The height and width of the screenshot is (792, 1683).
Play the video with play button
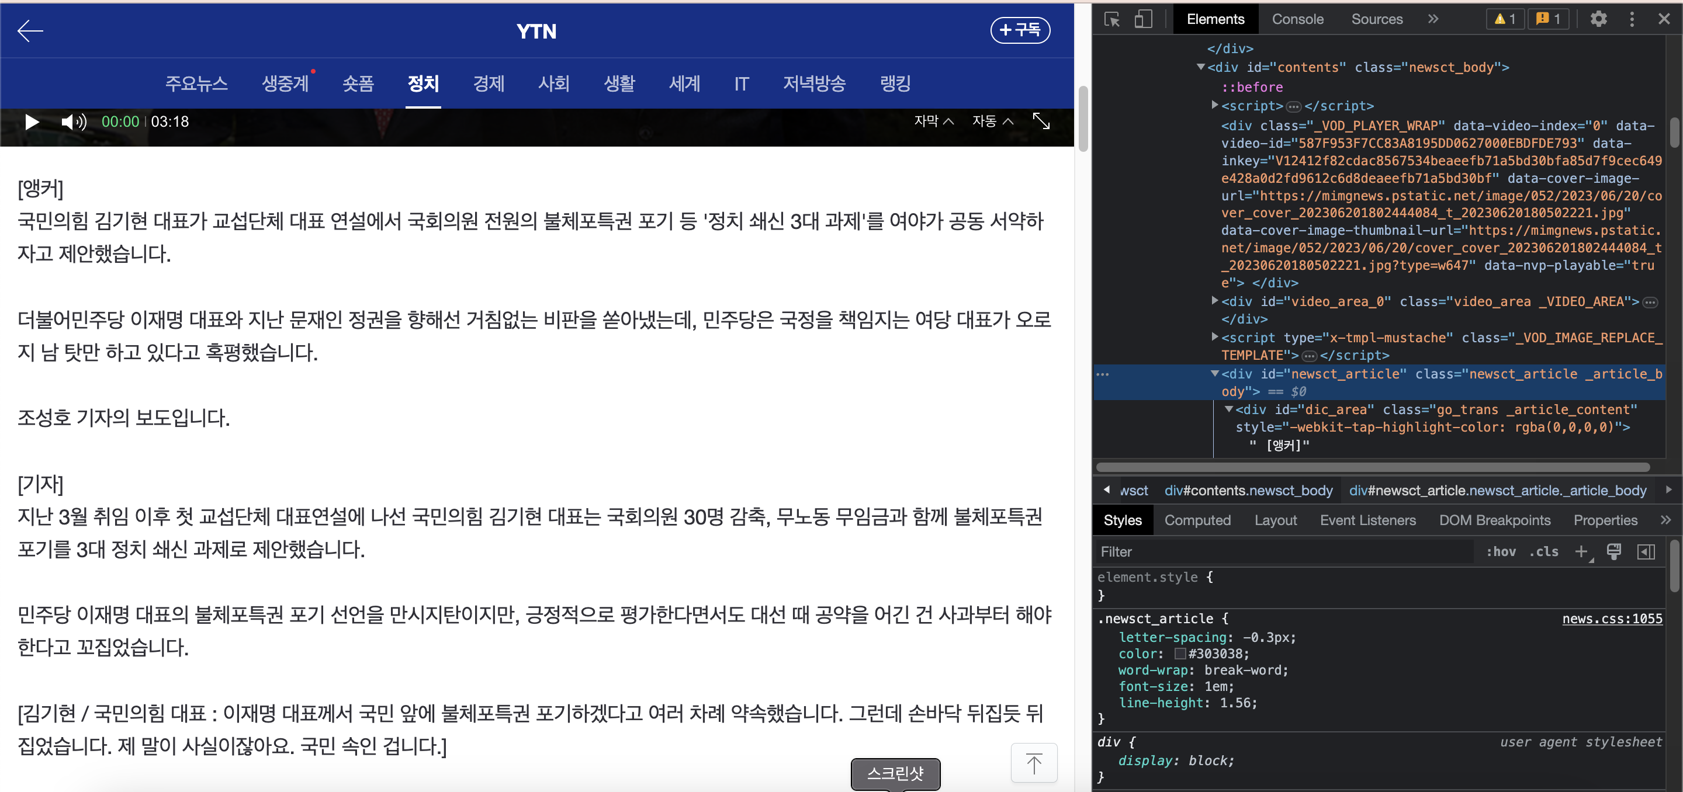coord(32,122)
